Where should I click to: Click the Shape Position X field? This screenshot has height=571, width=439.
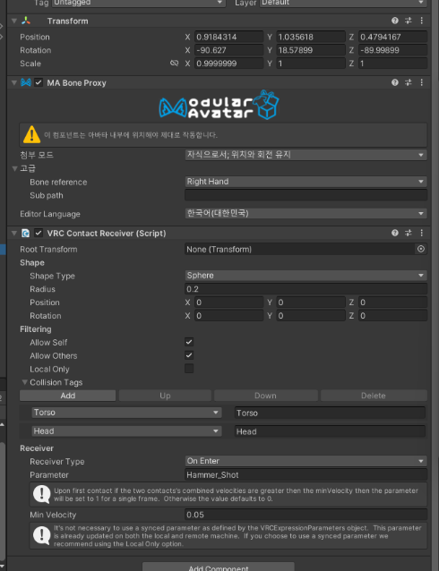tap(228, 303)
